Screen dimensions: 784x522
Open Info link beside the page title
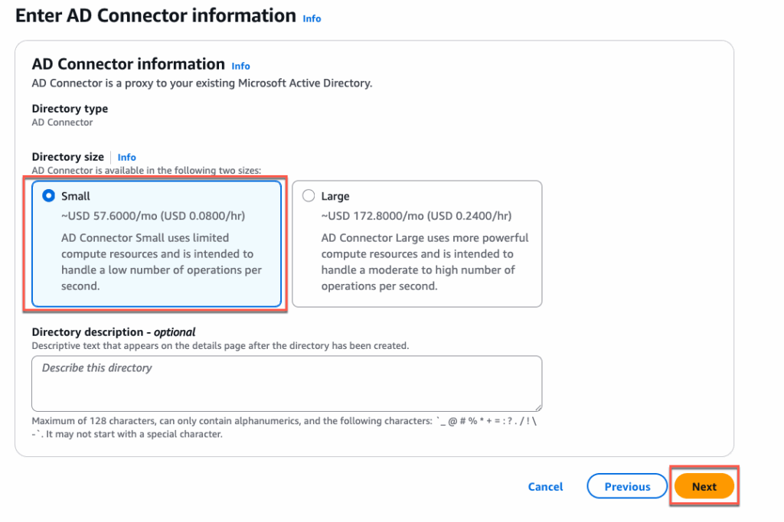coord(312,18)
